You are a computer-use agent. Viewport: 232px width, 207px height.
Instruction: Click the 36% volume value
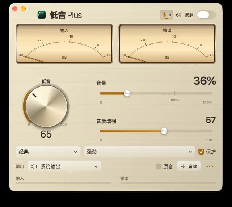[x=205, y=81]
